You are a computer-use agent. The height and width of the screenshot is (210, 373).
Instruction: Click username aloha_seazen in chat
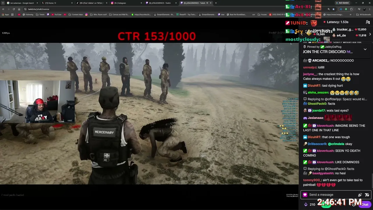click(318, 93)
